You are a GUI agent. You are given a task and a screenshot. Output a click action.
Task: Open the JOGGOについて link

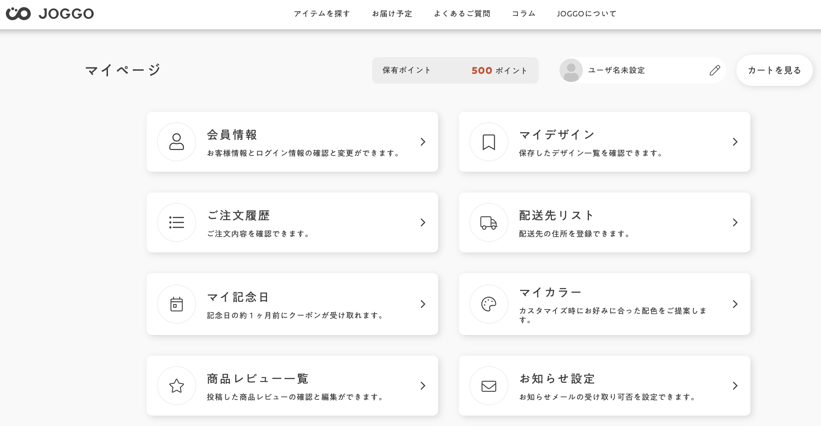[x=586, y=14]
